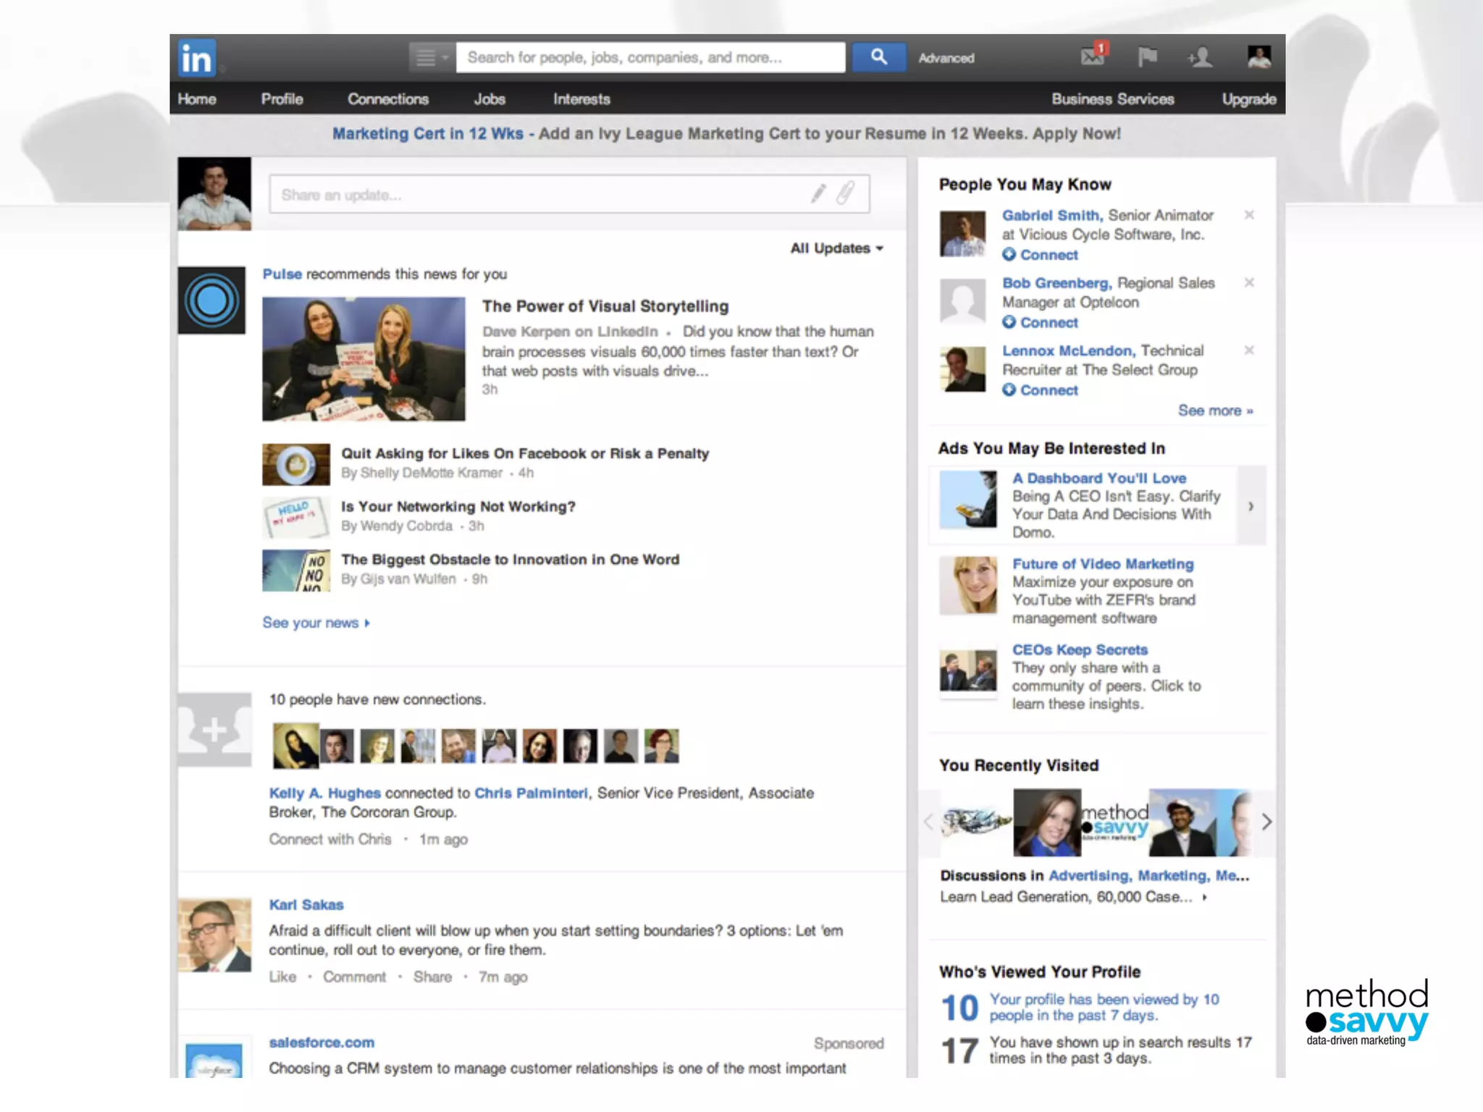
Task: Open salesforce.com sponsored link
Action: click(322, 1042)
